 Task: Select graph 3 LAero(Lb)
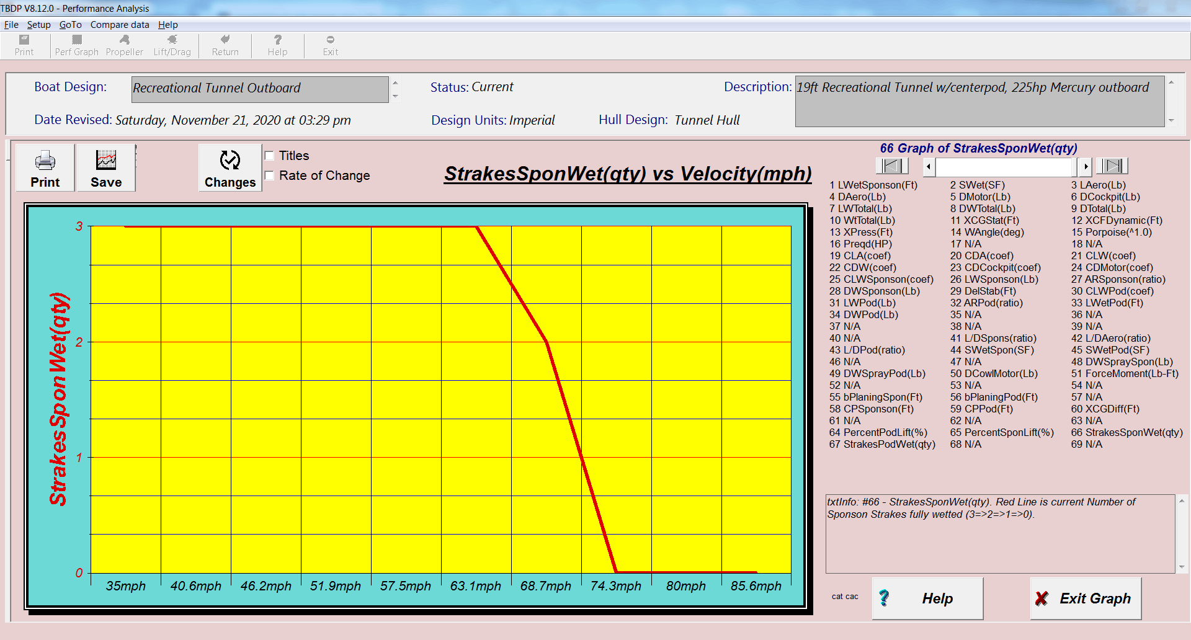pos(1098,185)
